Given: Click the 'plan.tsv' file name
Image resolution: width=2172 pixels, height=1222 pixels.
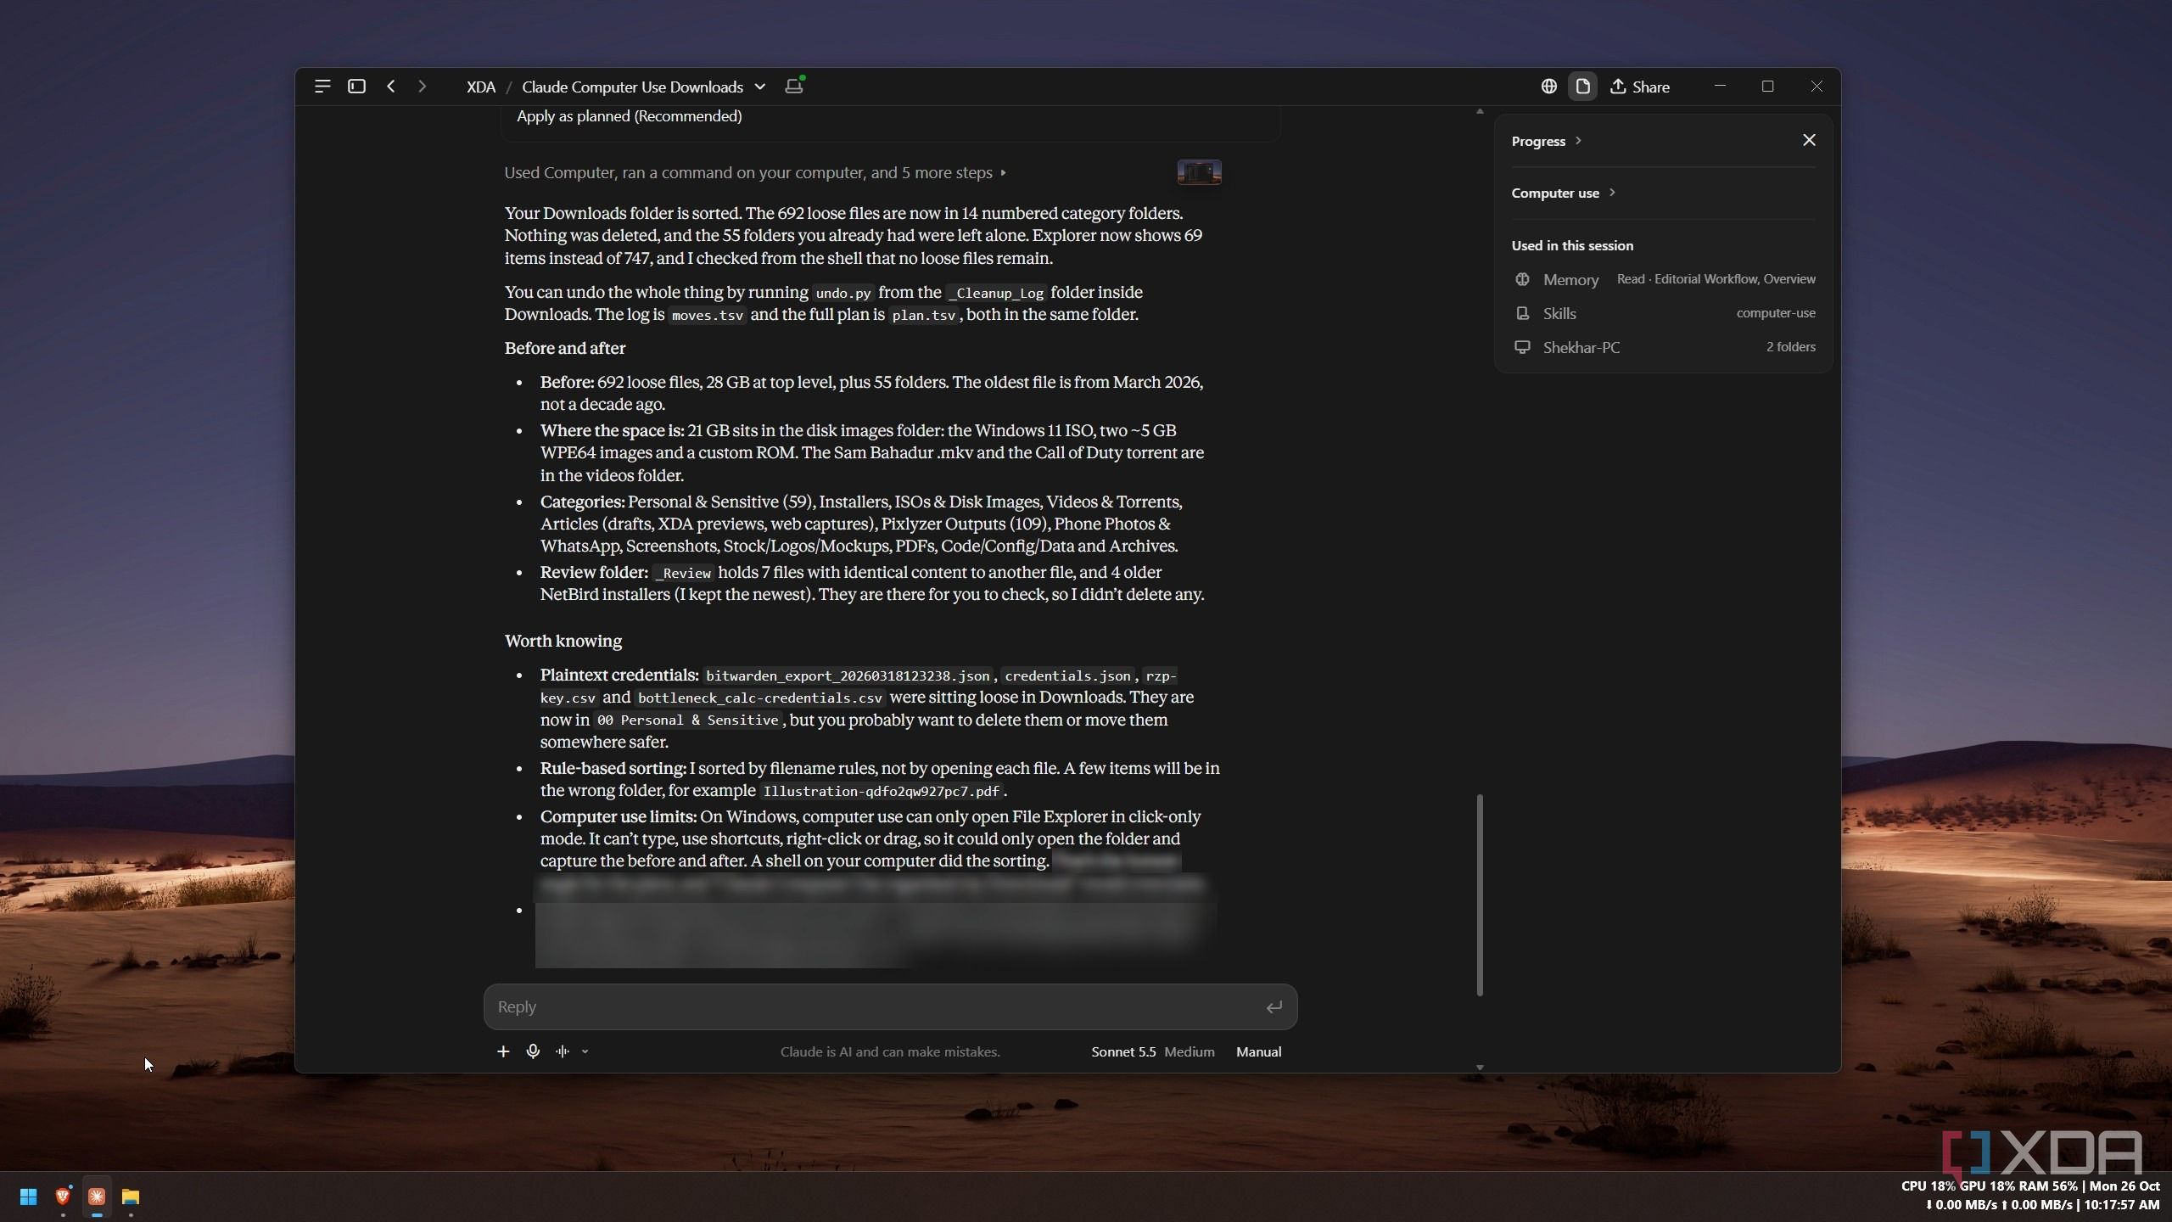Looking at the screenshot, I should click(x=923, y=315).
